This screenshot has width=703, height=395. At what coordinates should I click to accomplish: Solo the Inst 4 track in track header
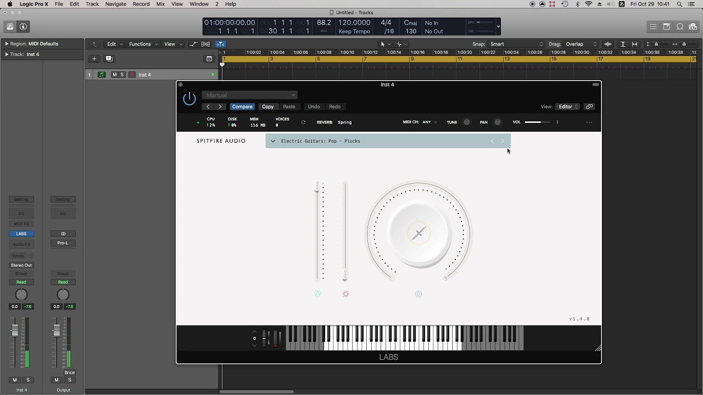tap(122, 75)
